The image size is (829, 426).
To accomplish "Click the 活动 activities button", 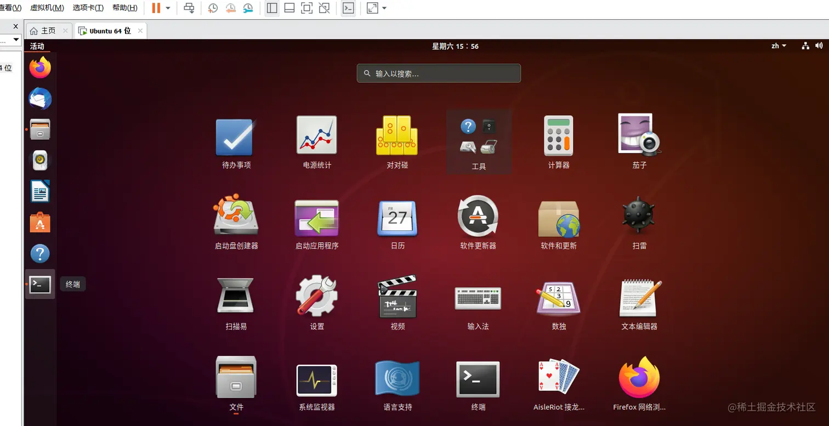I will 37,46.
